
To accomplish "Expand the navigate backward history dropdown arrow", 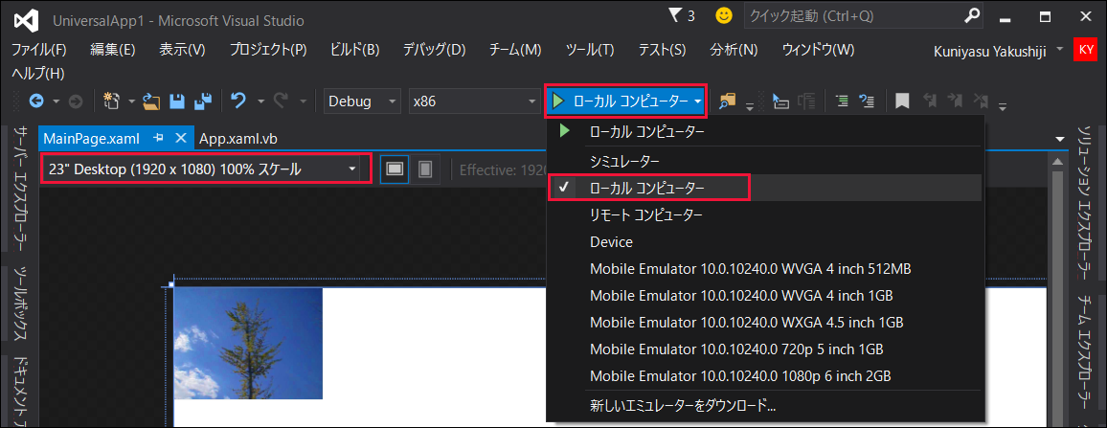I will (56, 101).
